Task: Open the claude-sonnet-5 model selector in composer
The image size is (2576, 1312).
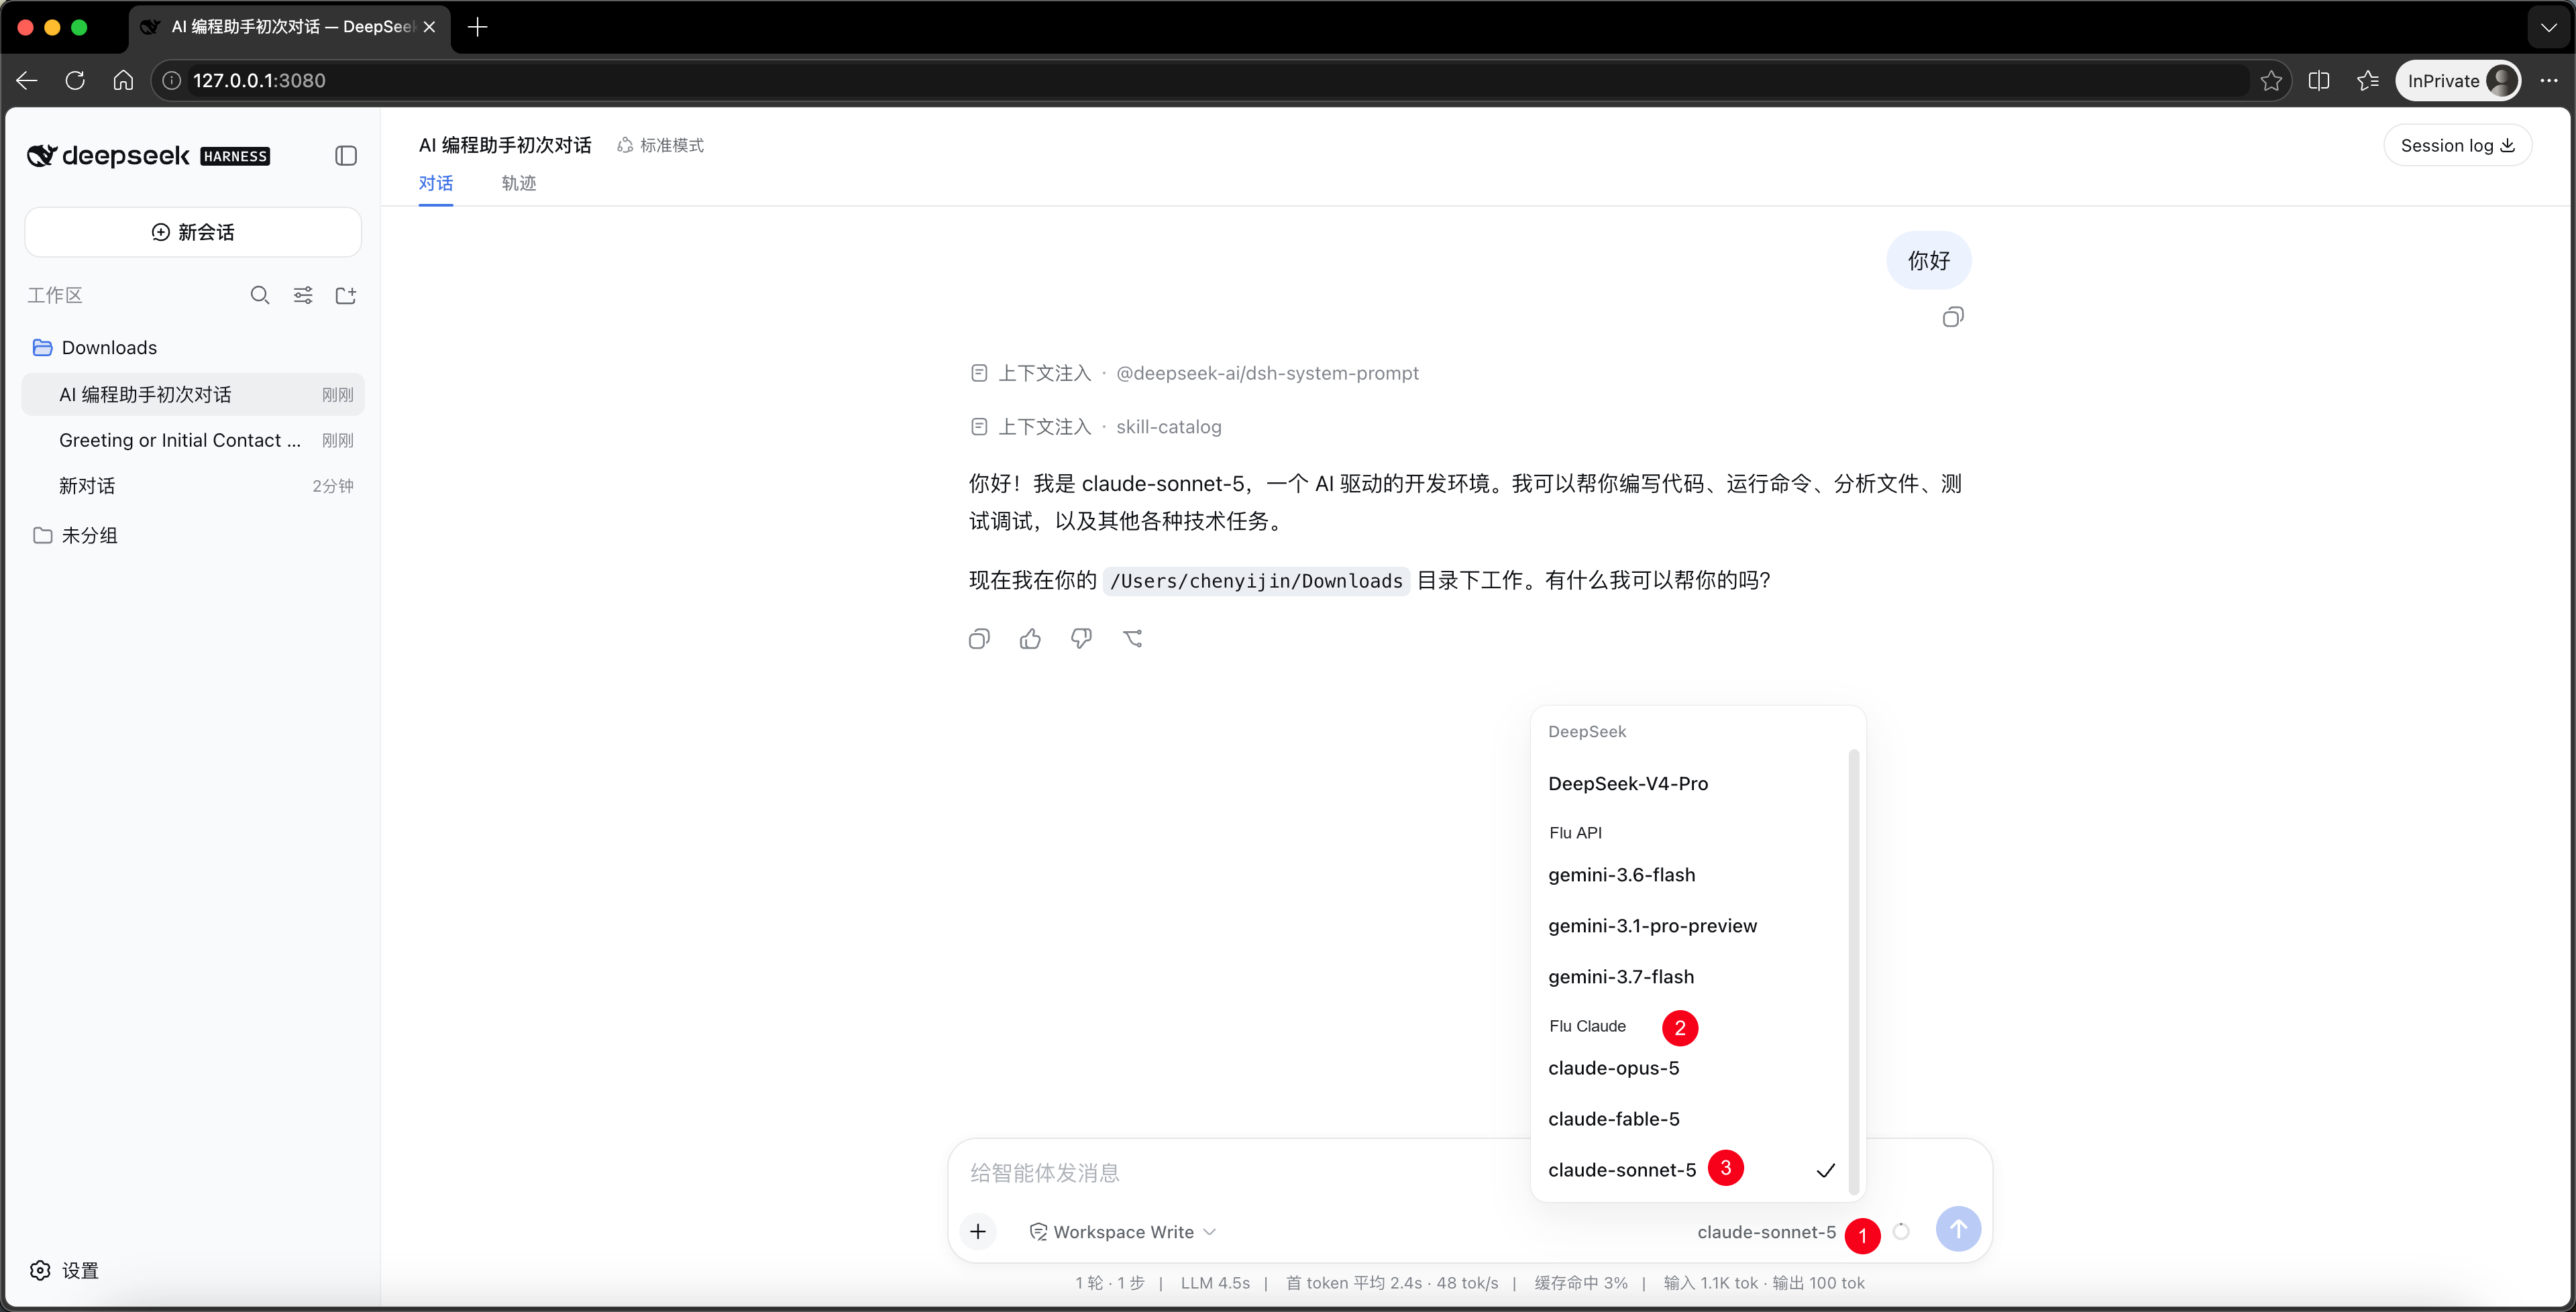Action: (x=1766, y=1232)
